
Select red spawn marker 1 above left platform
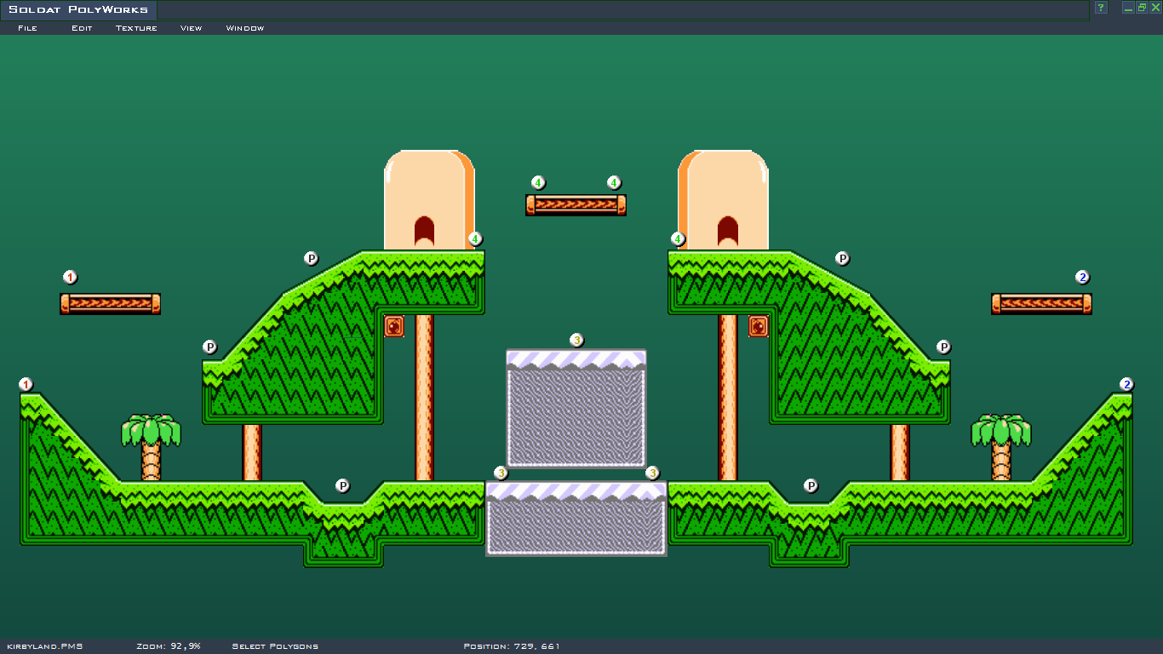click(70, 278)
